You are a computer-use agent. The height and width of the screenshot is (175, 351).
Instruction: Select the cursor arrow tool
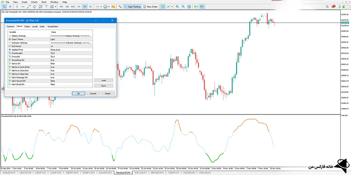click(5, 7)
